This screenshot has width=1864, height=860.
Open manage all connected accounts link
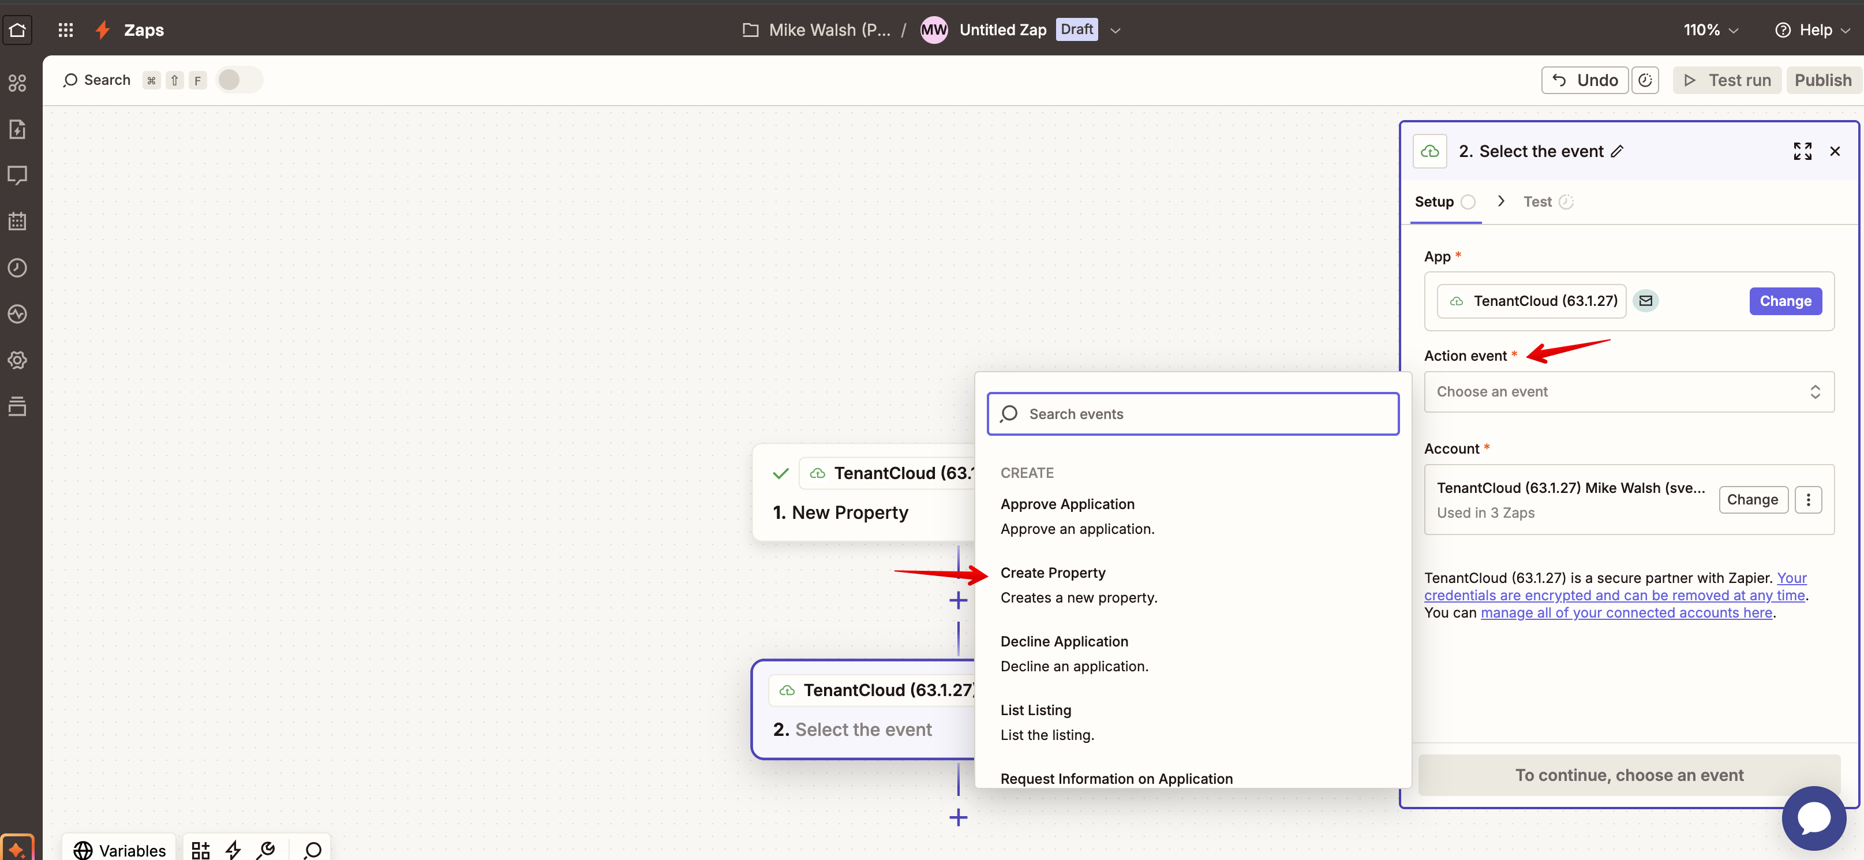pos(1626,612)
